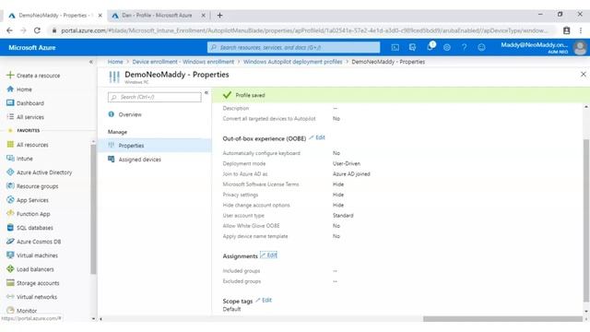
Task: Reload the browser page
Action: [x=37, y=30]
